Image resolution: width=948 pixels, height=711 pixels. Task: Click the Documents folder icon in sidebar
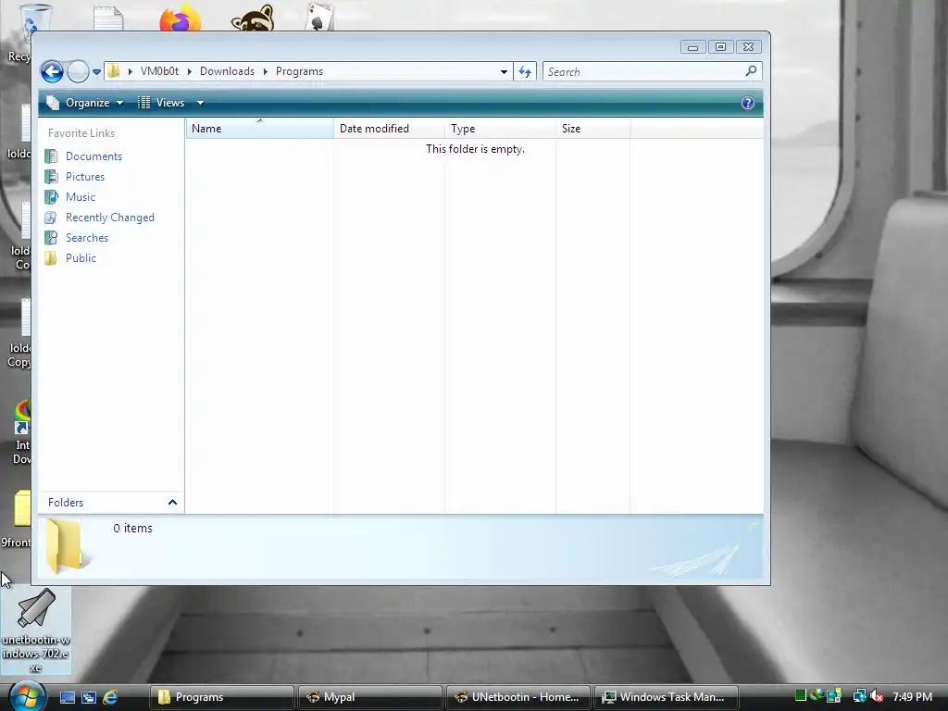52,156
